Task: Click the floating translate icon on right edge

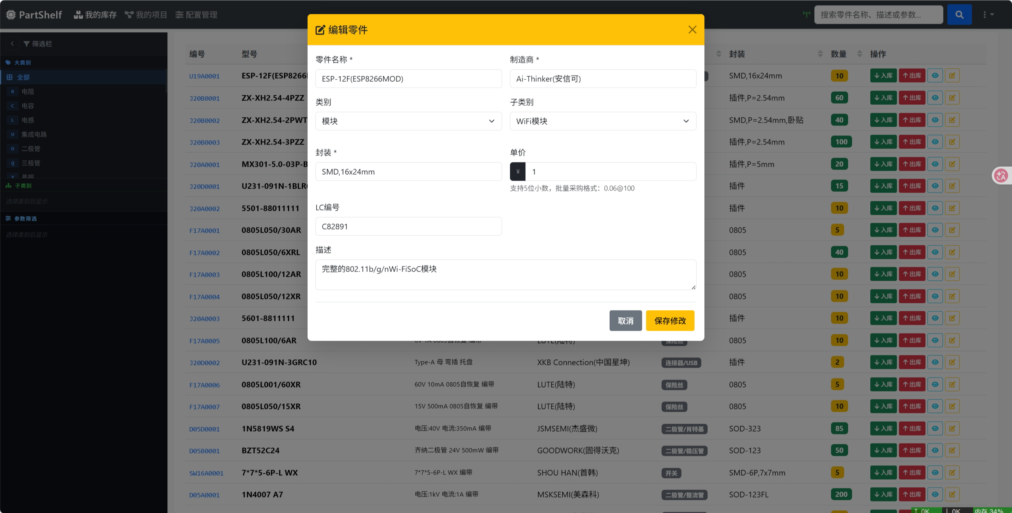Action: point(1001,175)
